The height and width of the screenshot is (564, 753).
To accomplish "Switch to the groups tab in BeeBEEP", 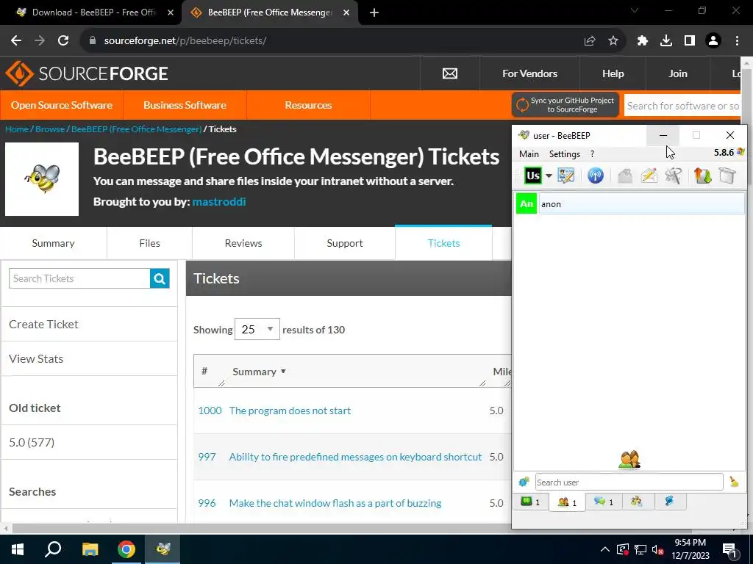I will 637,502.
